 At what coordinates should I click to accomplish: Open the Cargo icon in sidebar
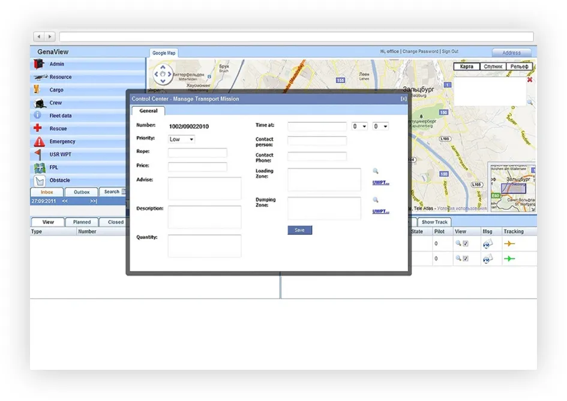tap(37, 89)
